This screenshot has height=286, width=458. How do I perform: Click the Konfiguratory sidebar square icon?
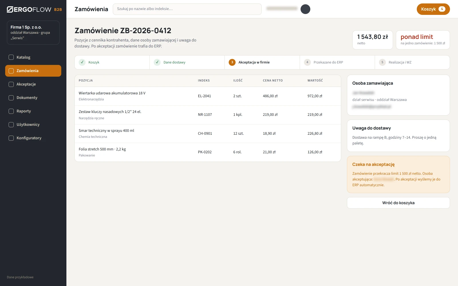11,138
